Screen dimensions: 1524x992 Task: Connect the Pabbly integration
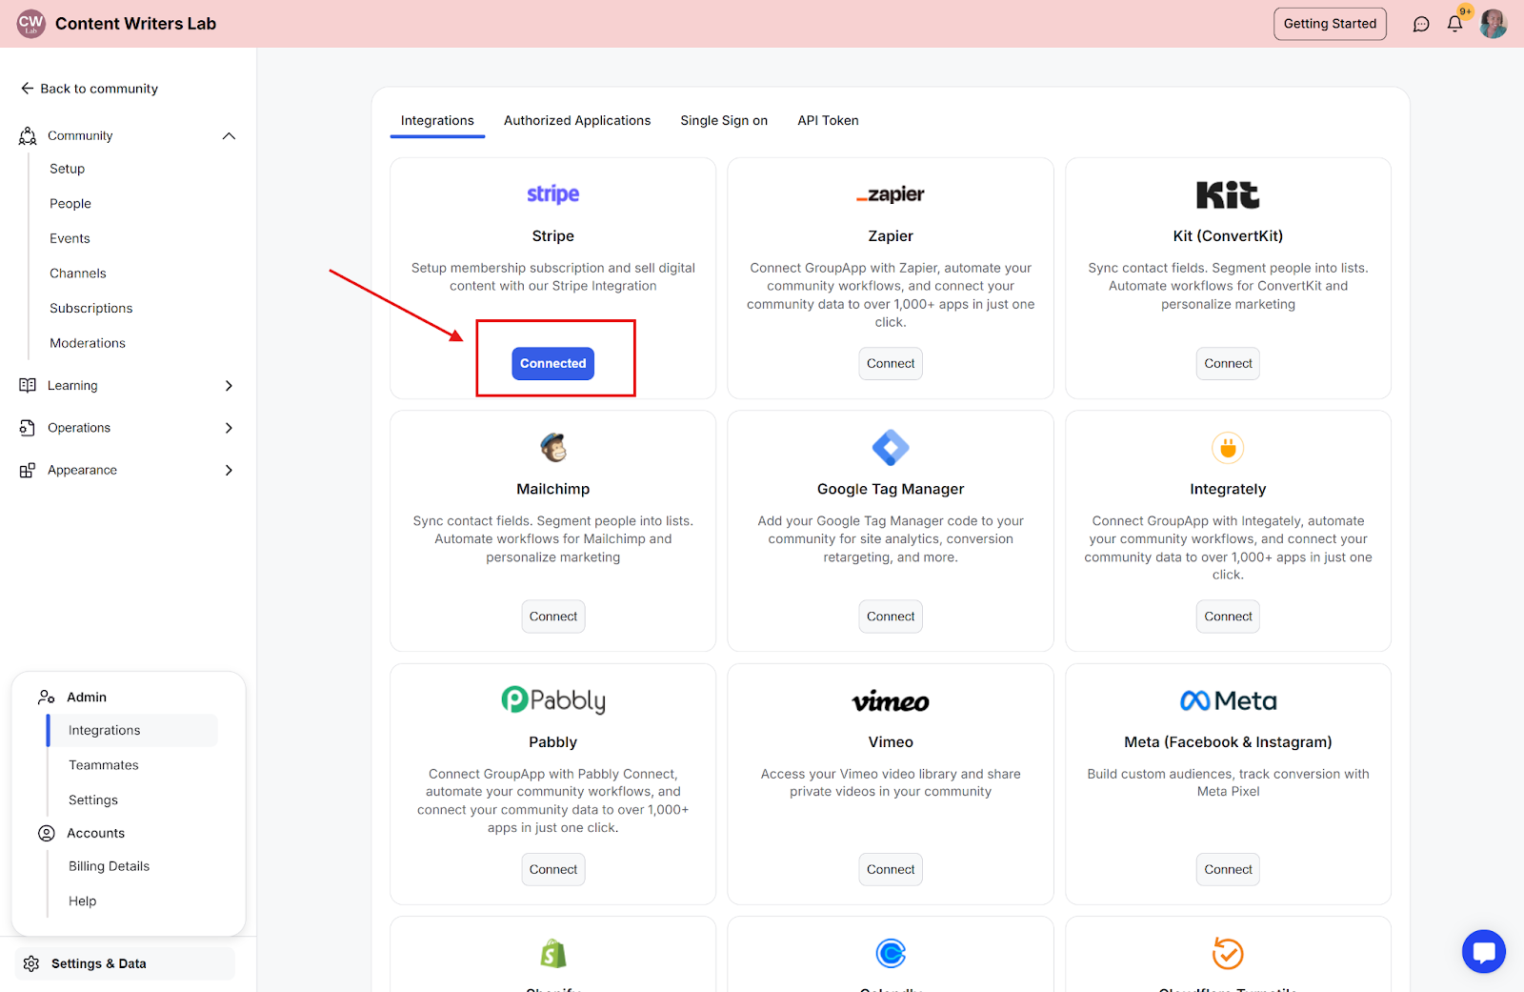(x=553, y=870)
